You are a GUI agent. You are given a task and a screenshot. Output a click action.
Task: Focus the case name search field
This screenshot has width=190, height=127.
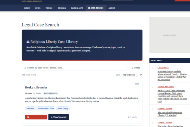[76, 68]
